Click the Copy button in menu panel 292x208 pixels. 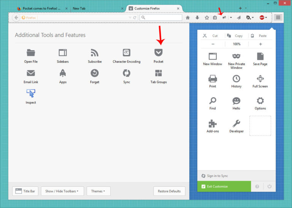click(x=236, y=36)
